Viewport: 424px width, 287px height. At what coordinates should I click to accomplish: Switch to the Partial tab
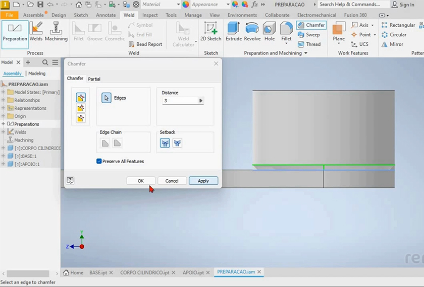(x=94, y=79)
